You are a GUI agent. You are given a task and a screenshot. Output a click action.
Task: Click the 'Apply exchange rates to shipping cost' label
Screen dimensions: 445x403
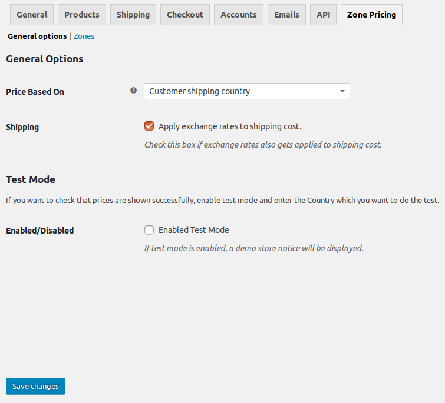click(x=230, y=126)
